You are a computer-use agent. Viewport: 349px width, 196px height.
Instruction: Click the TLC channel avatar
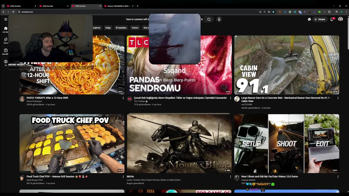(x=130, y=99)
